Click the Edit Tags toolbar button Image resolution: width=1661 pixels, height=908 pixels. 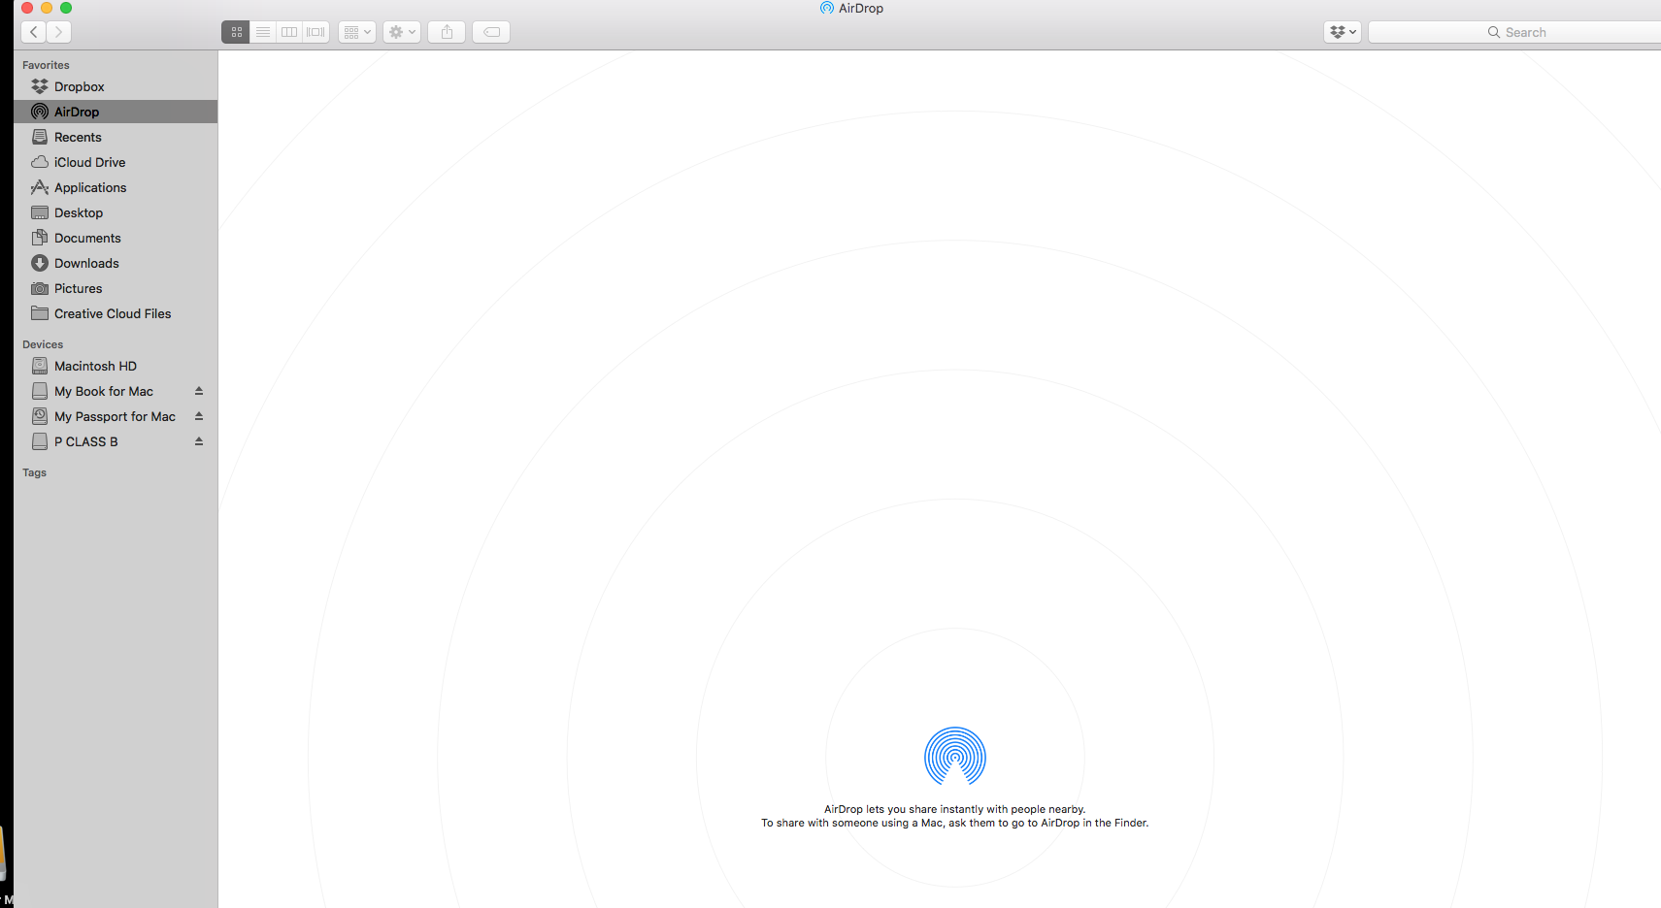(x=491, y=32)
